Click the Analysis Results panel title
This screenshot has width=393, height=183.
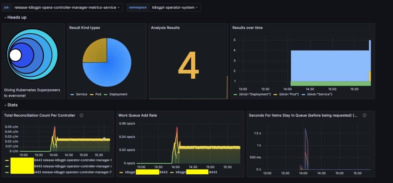[165, 28]
